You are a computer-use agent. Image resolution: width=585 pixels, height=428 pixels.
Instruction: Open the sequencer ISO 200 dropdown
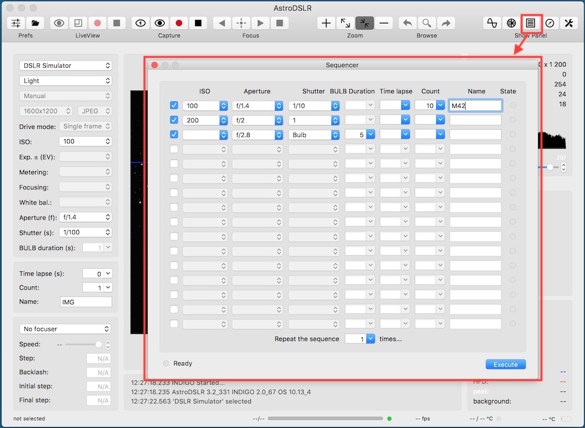(x=205, y=120)
